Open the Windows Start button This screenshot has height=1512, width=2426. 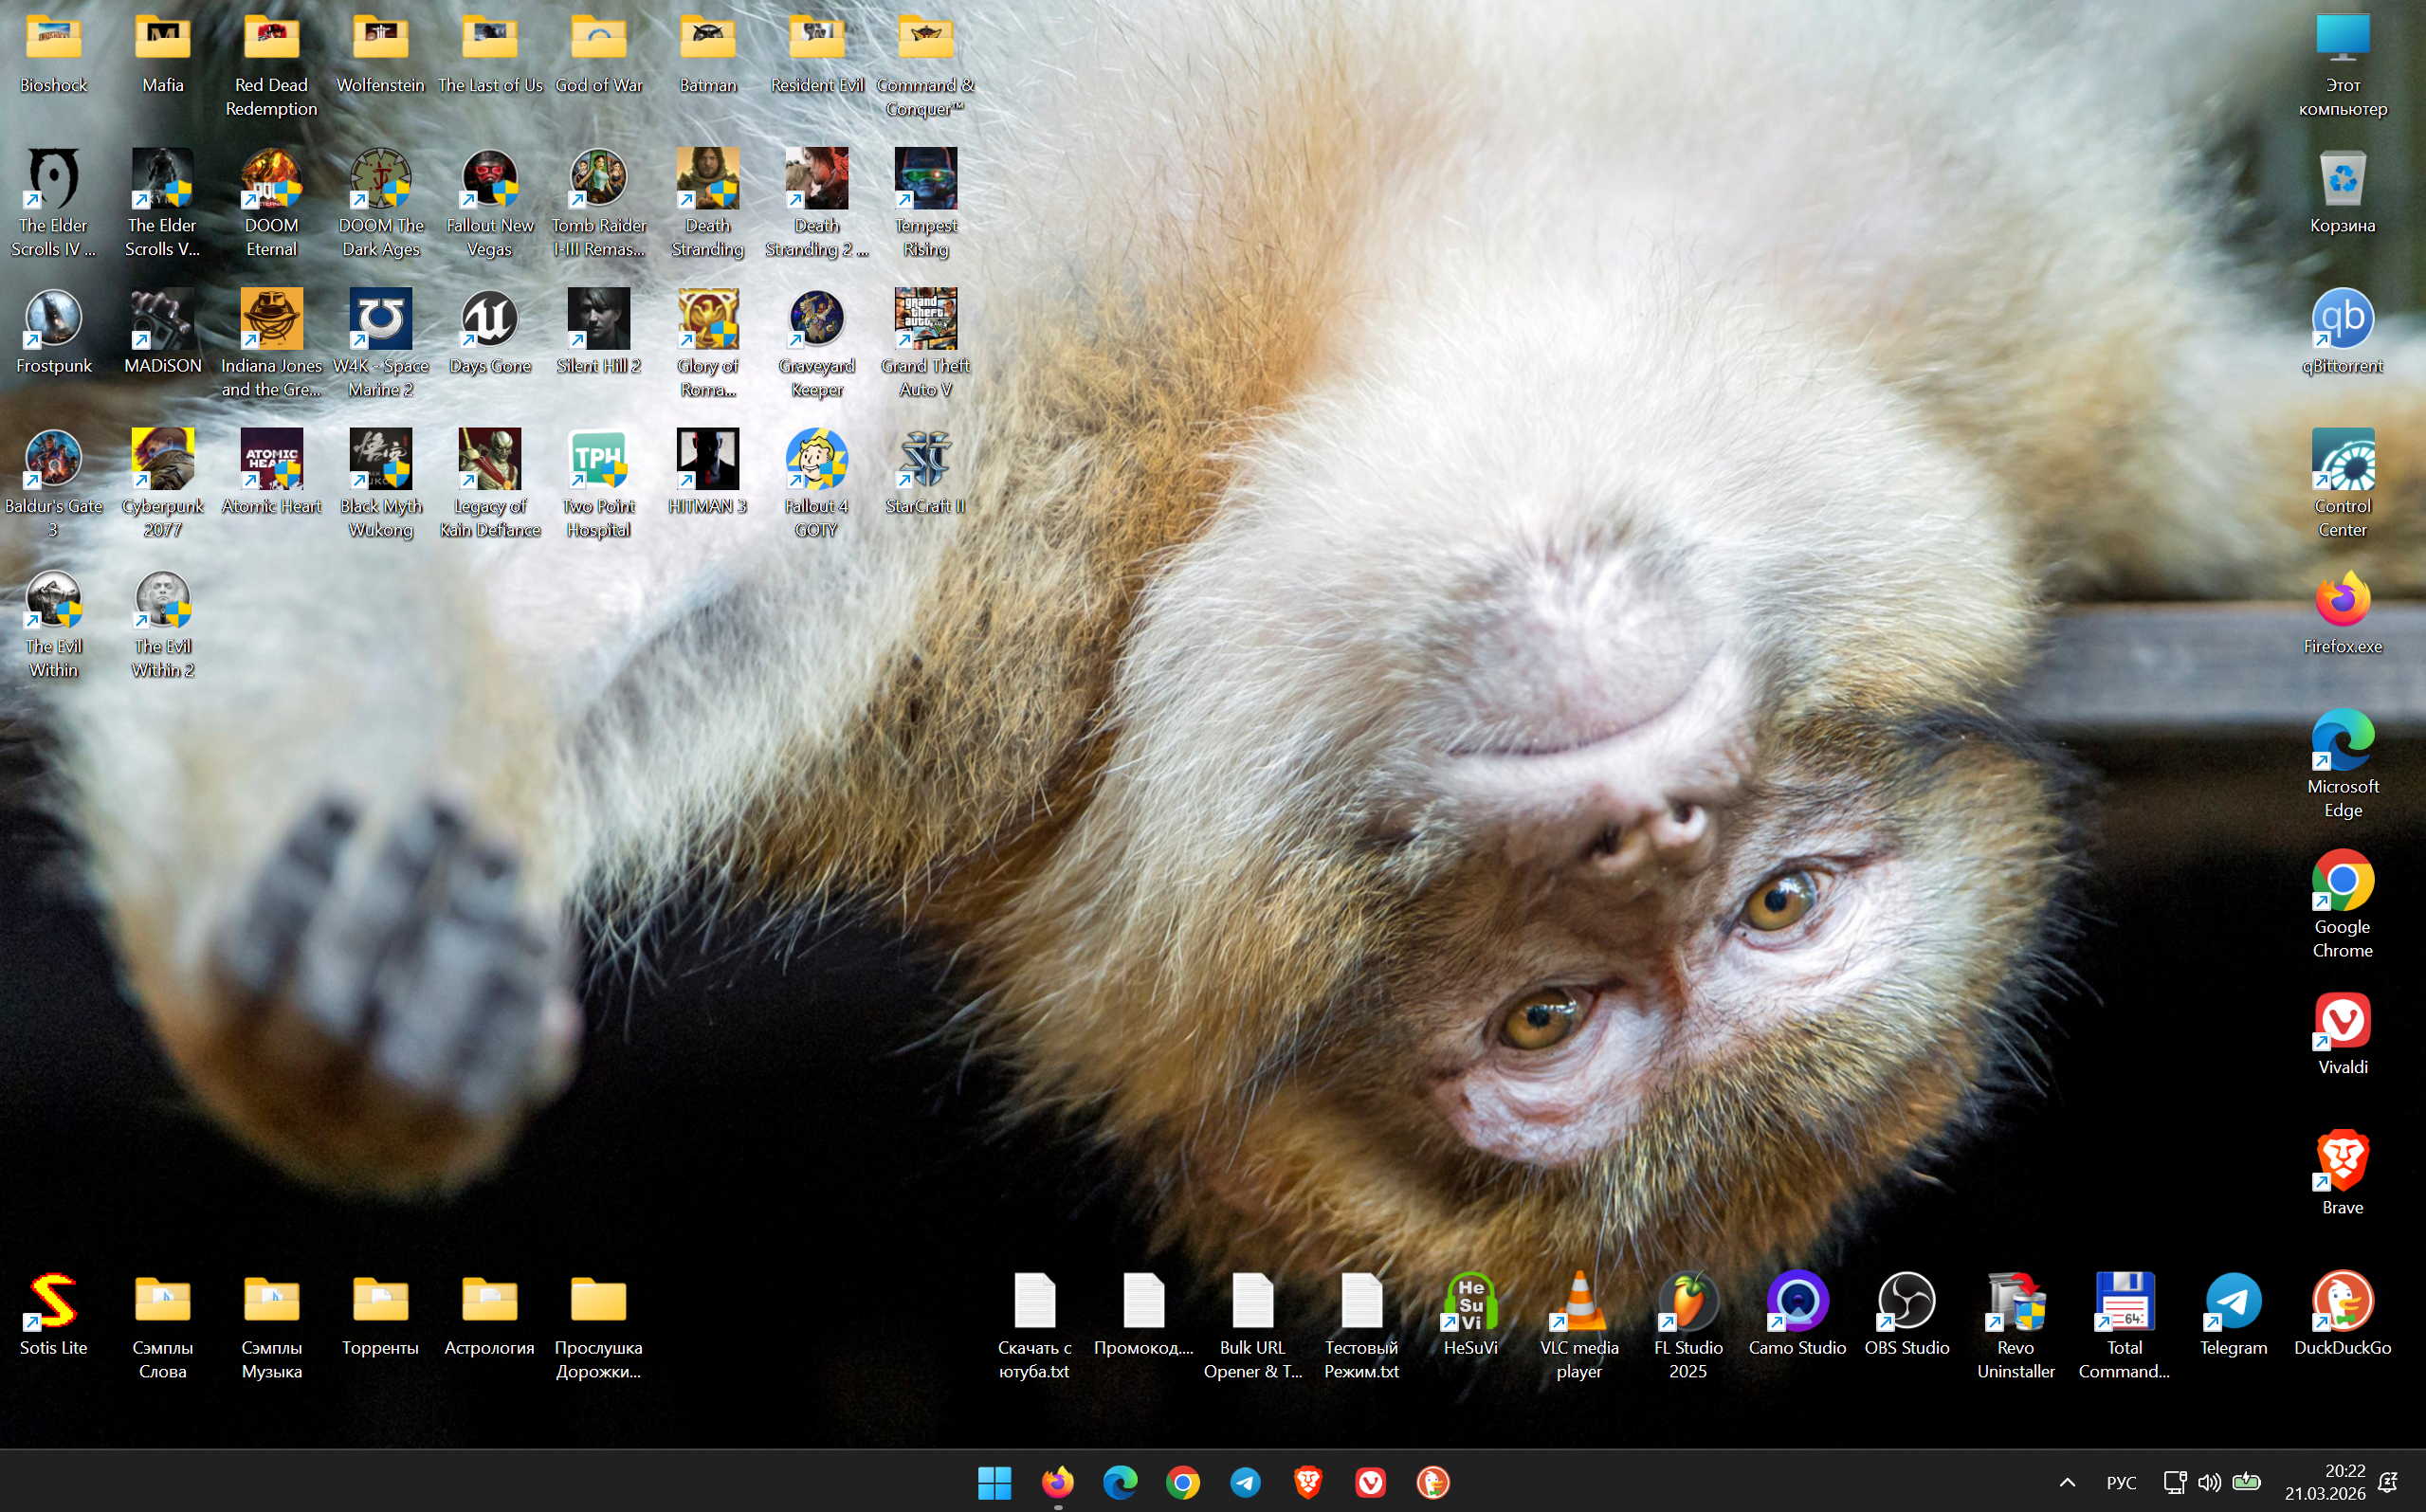tap(994, 1482)
